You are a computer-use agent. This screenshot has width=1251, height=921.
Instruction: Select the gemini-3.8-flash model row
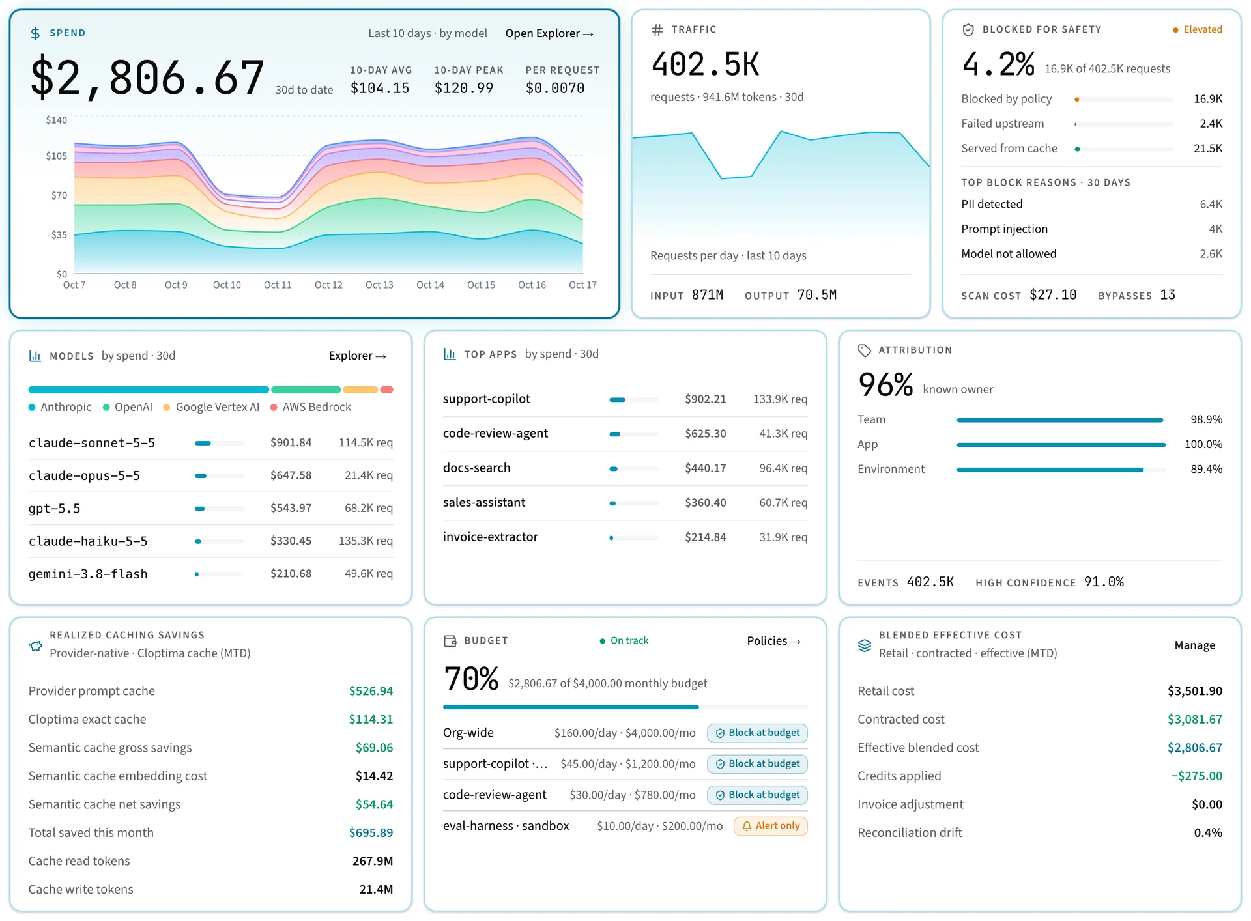[x=210, y=574]
